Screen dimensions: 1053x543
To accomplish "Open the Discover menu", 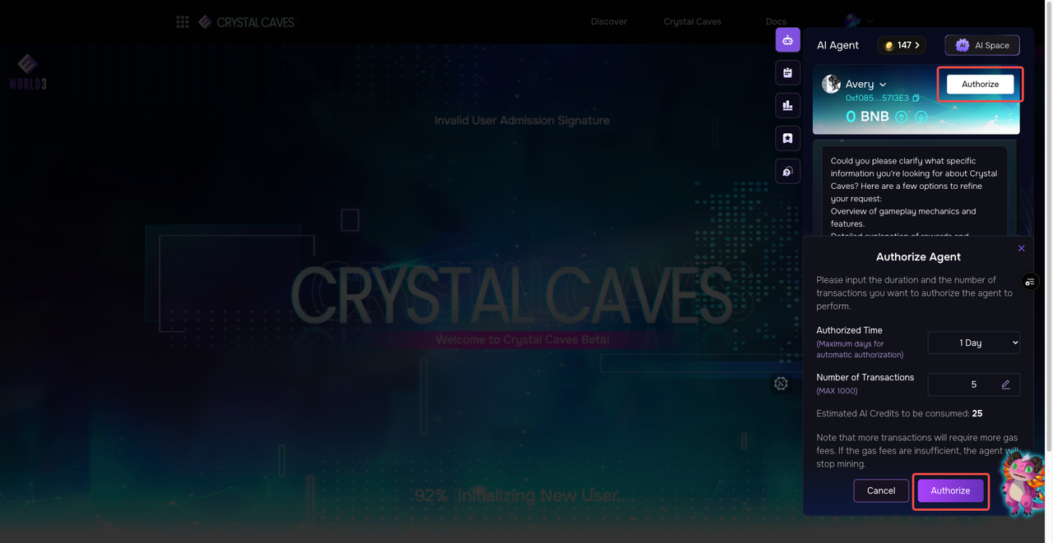I will [609, 21].
